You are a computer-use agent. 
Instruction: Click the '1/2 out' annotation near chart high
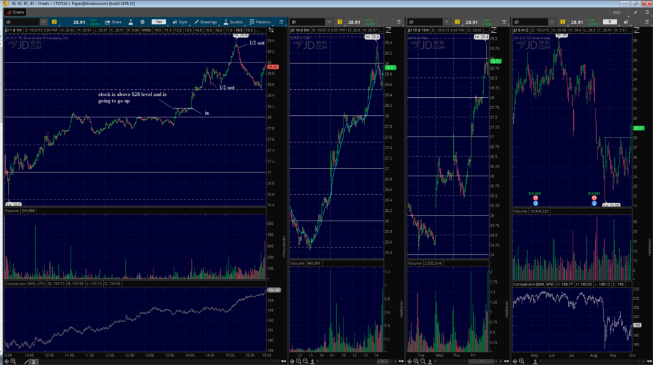tap(257, 43)
